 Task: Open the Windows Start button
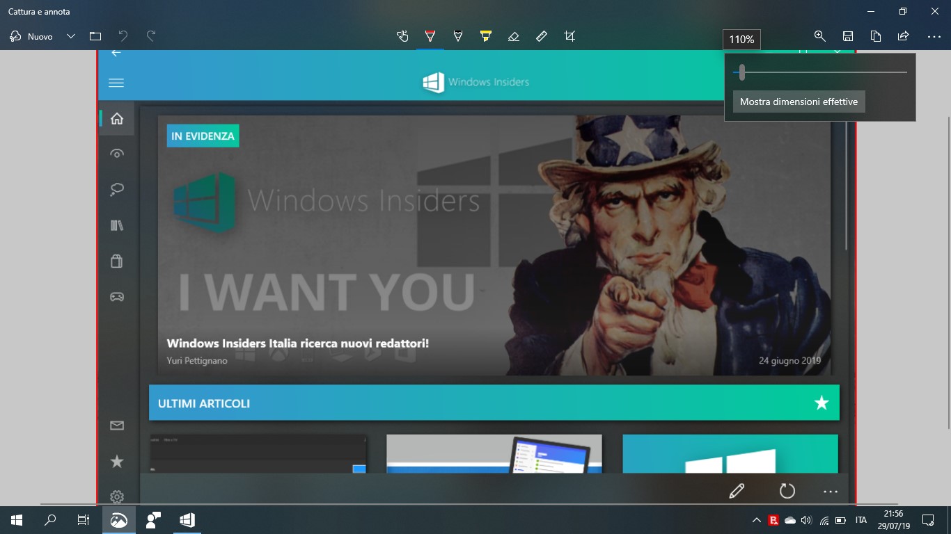coord(17,519)
